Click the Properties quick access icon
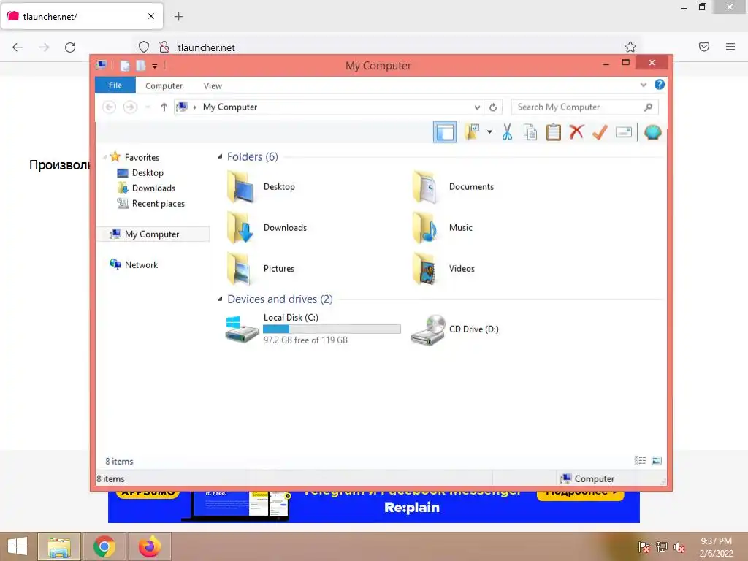Image resolution: width=748 pixels, height=561 pixels. 125,65
